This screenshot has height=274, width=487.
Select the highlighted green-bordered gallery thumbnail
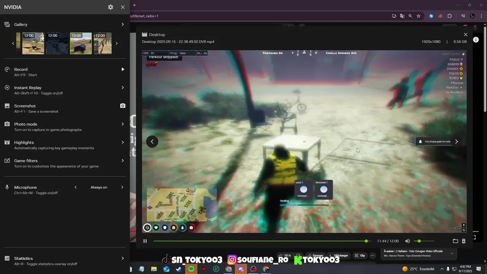[81, 43]
